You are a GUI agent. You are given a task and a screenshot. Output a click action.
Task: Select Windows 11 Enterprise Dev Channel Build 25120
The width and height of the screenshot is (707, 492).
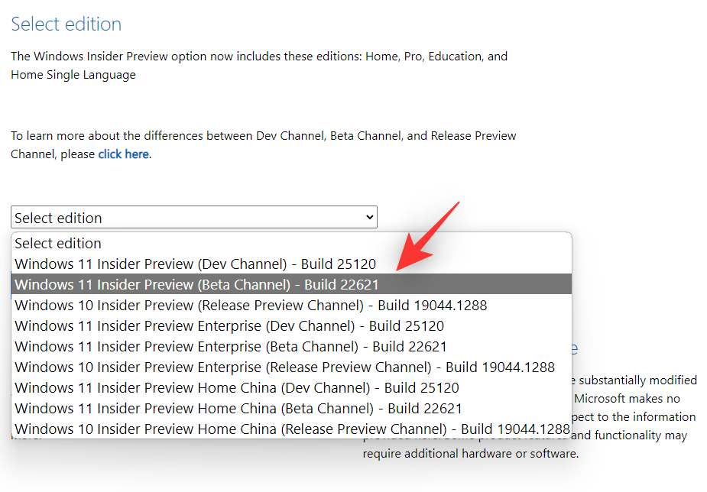click(x=229, y=326)
